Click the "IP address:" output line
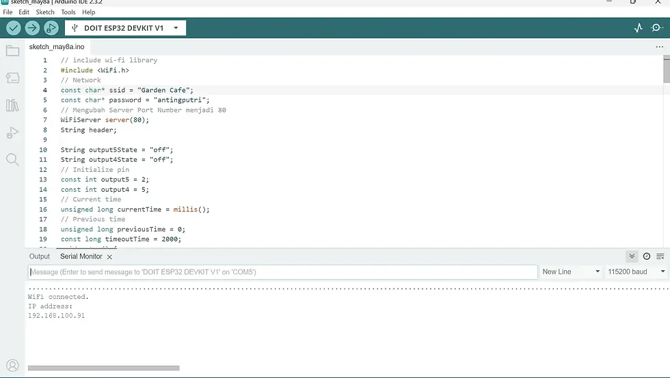This screenshot has height=378, width=670. coord(50,306)
